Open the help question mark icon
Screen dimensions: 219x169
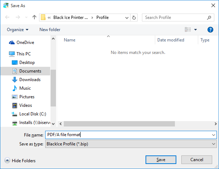click(x=210, y=30)
